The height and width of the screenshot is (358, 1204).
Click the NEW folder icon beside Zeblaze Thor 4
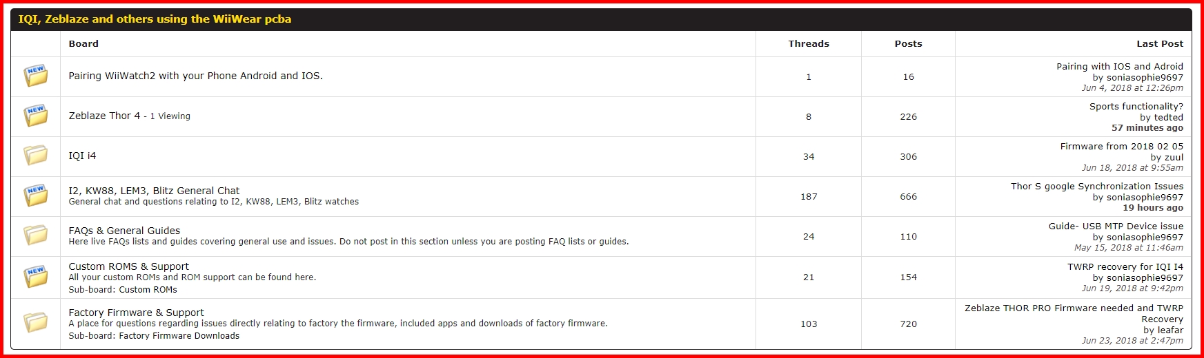36,116
